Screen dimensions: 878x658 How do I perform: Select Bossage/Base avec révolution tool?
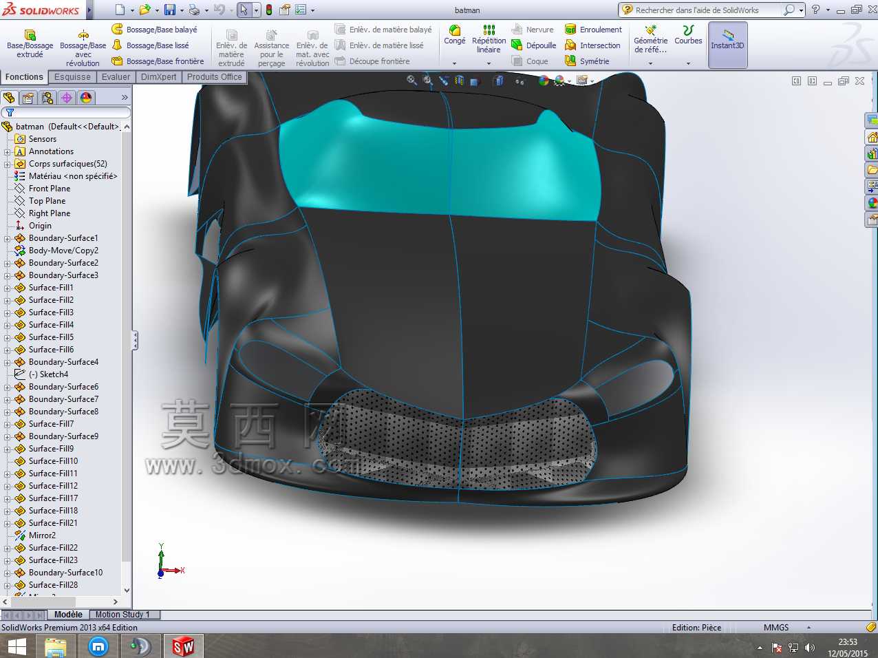[83, 48]
